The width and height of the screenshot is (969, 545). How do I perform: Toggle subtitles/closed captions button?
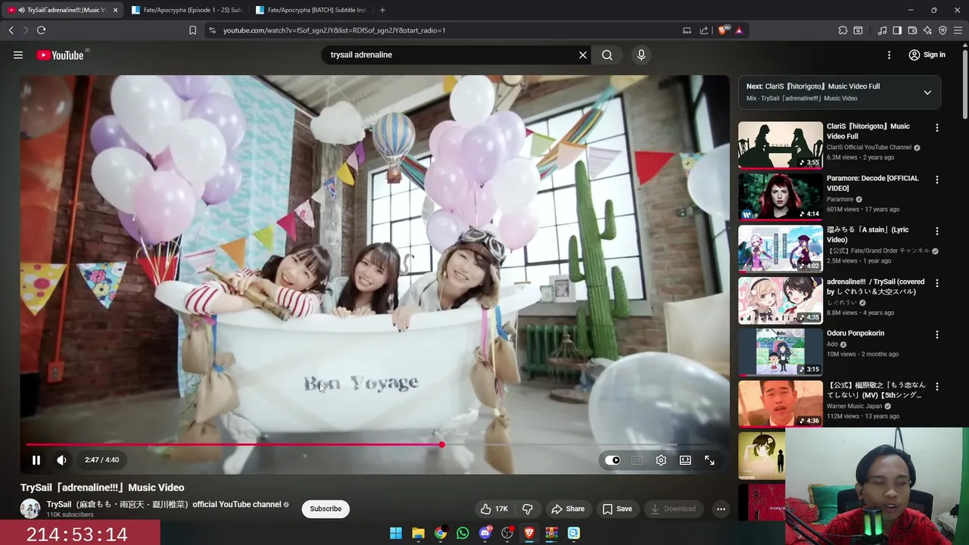[637, 460]
